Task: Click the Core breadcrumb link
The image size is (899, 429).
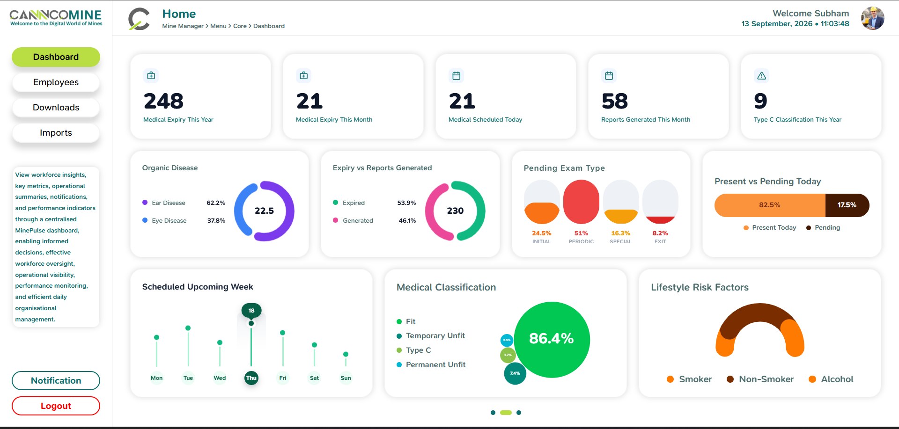Action: [x=240, y=26]
